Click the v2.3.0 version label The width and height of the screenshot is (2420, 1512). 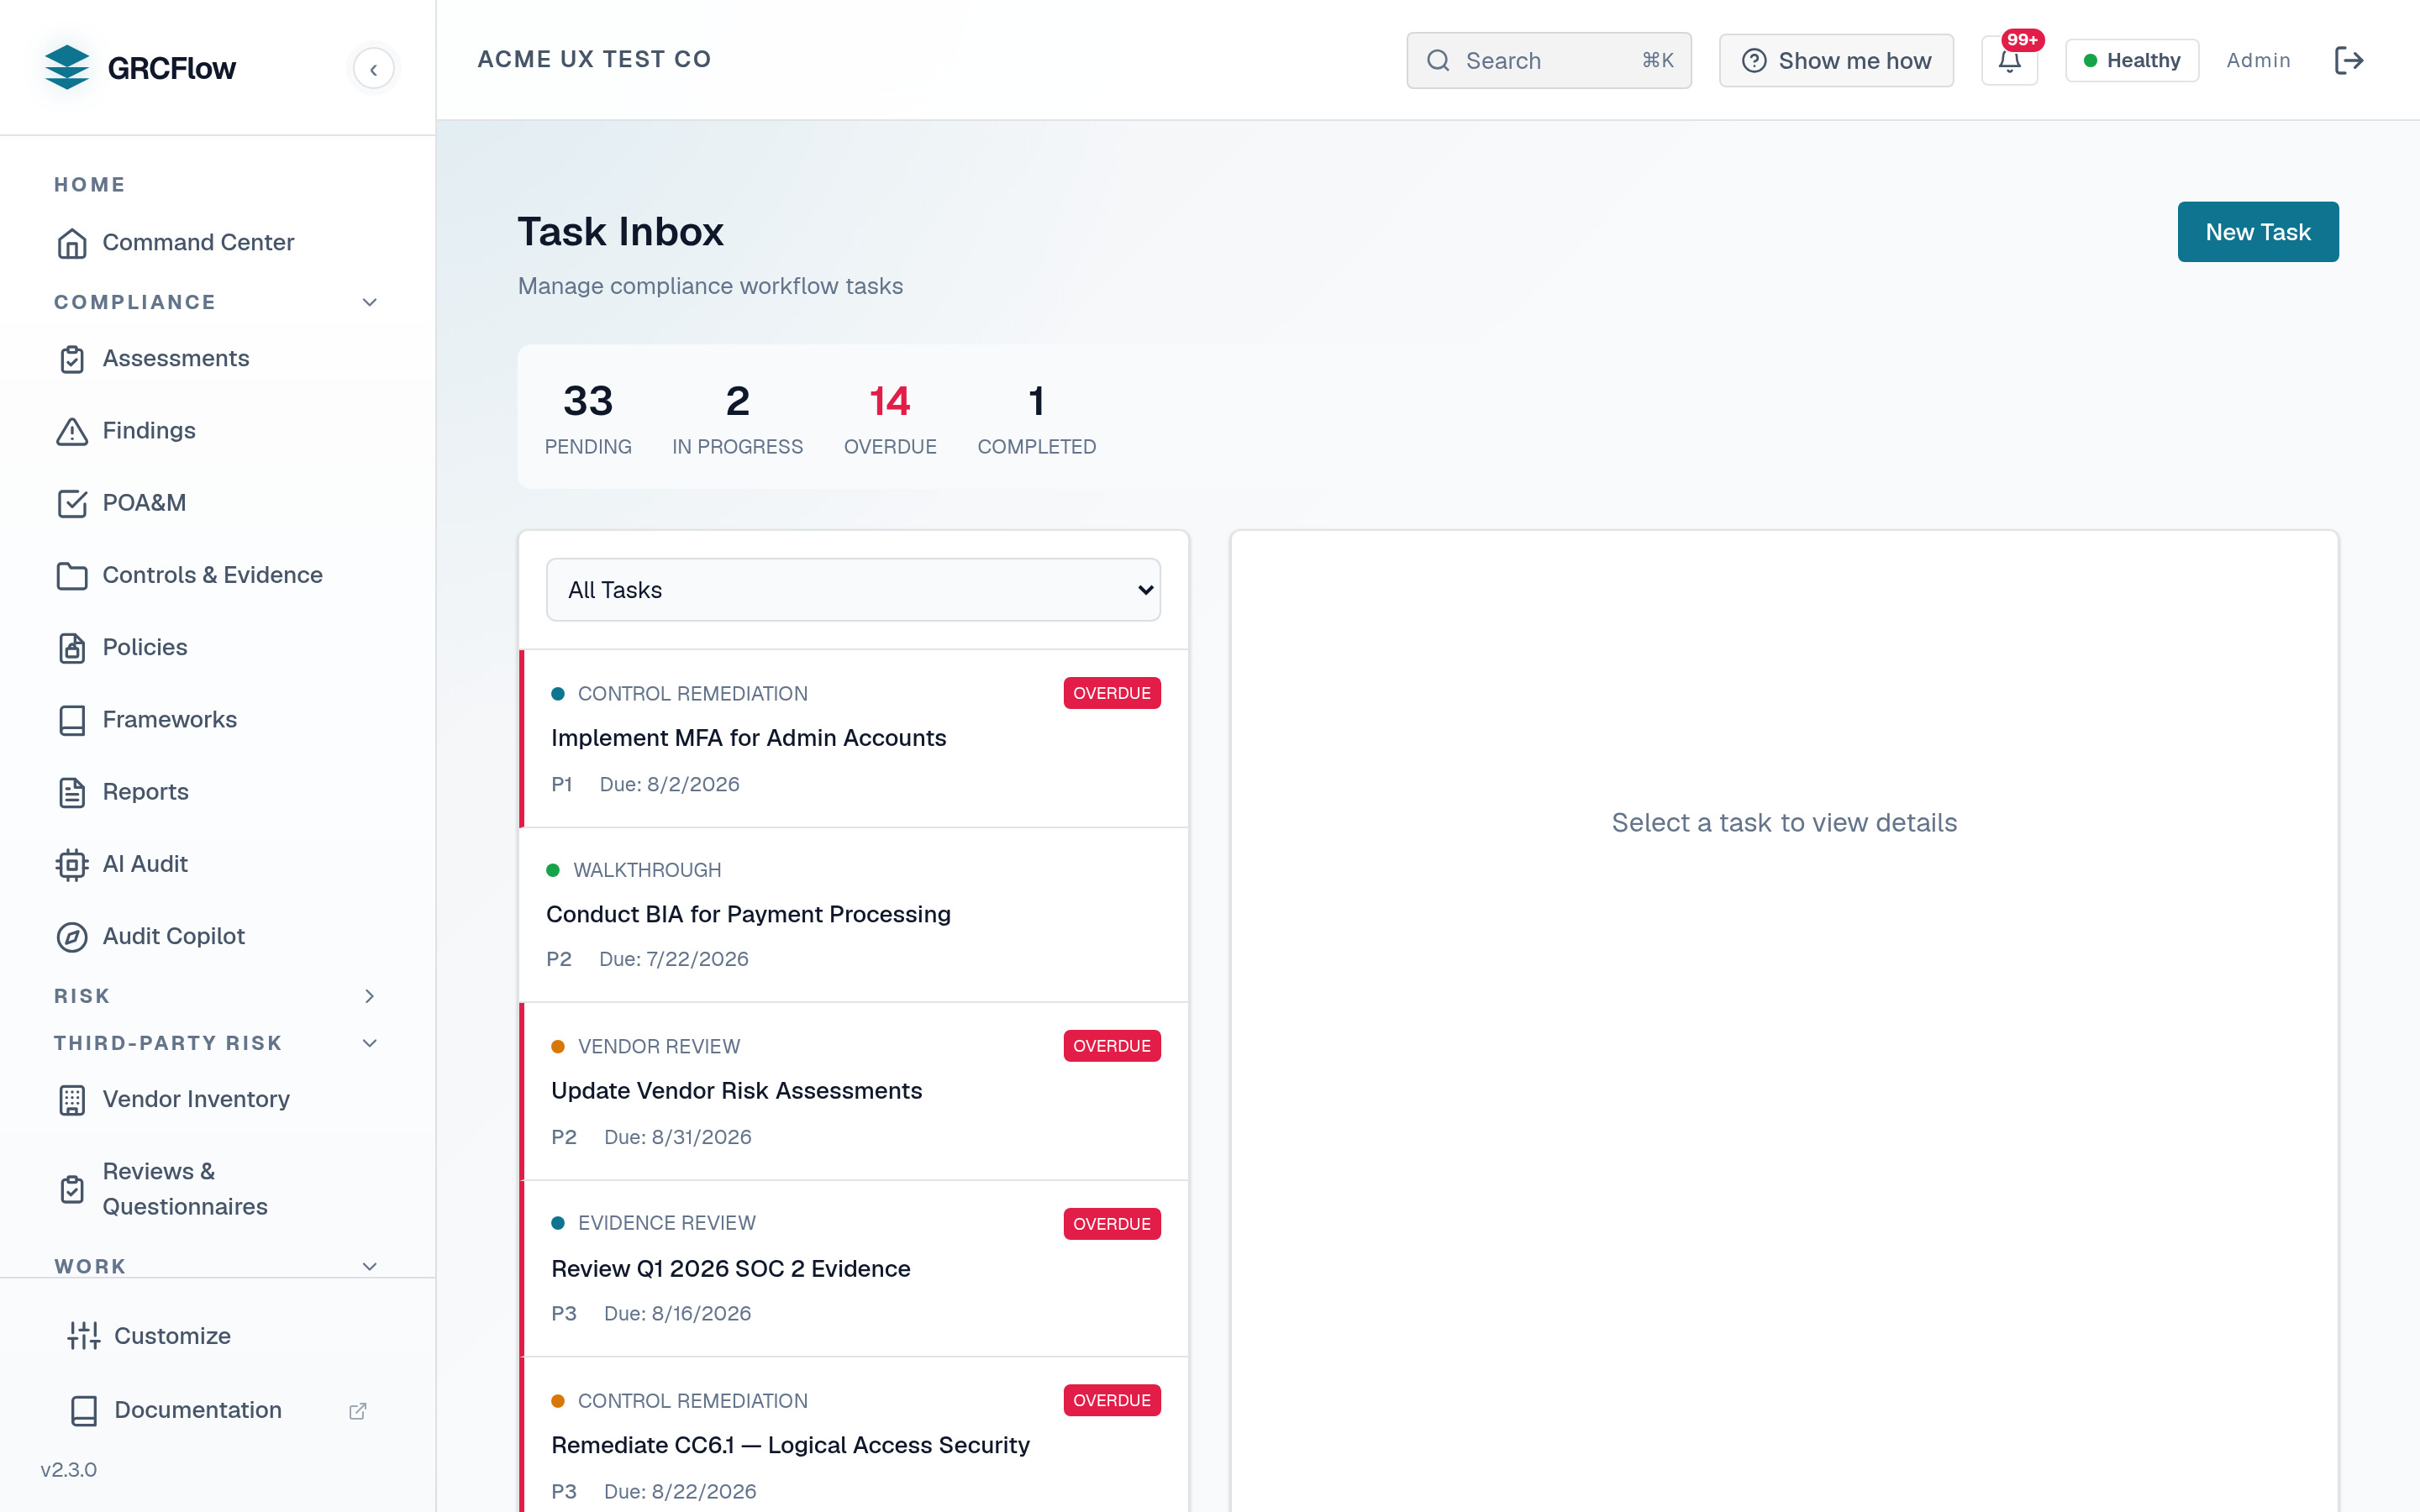coord(68,1470)
